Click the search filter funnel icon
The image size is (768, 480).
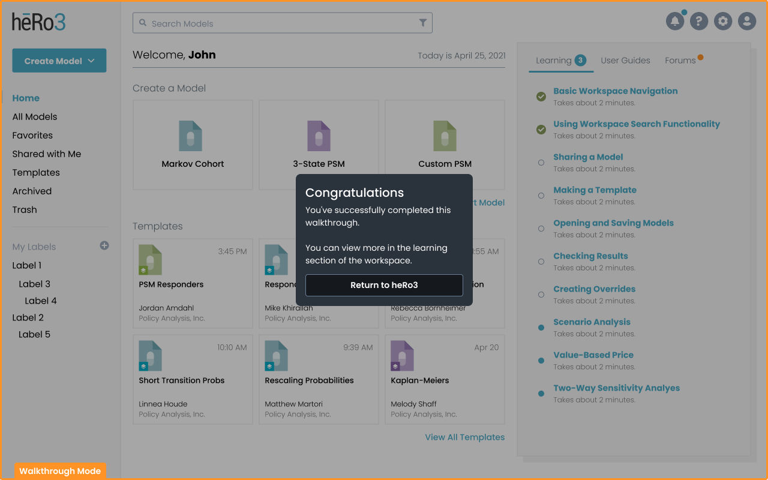(x=423, y=23)
